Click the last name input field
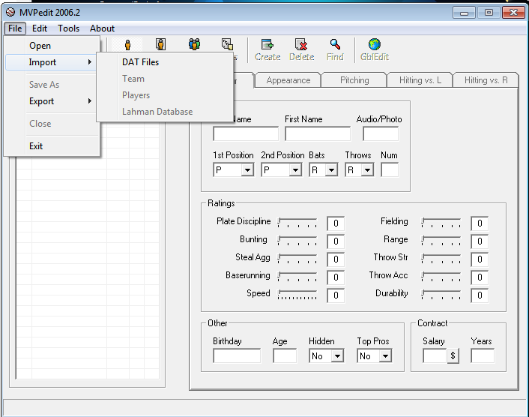Screen dimensions: 529x417 (x=246, y=133)
